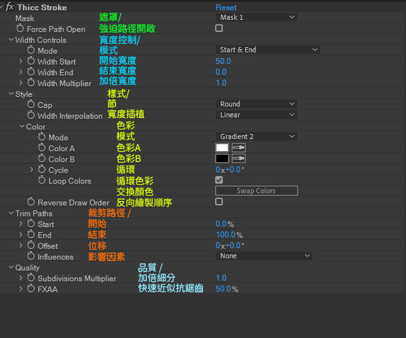The width and height of the screenshot is (406, 338).
Task: Toggle the Cycle stopwatch
Action: pos(41,170)
